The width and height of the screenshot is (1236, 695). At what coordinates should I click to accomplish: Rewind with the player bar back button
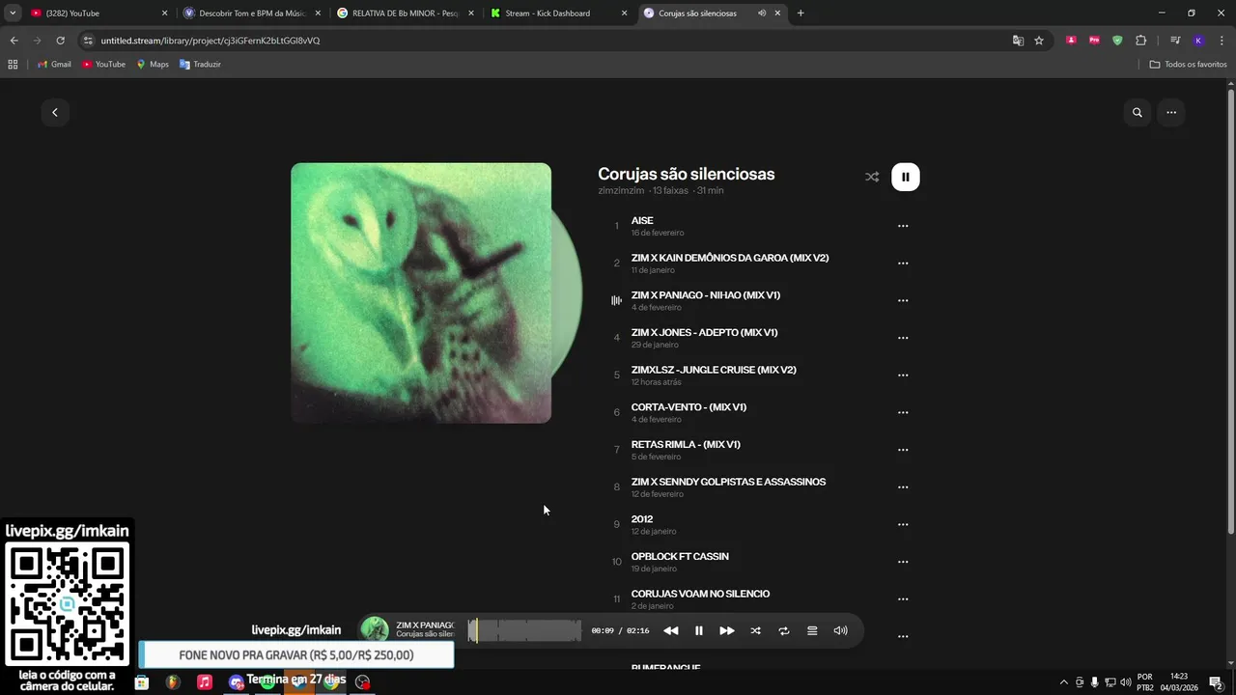point(671,631)
